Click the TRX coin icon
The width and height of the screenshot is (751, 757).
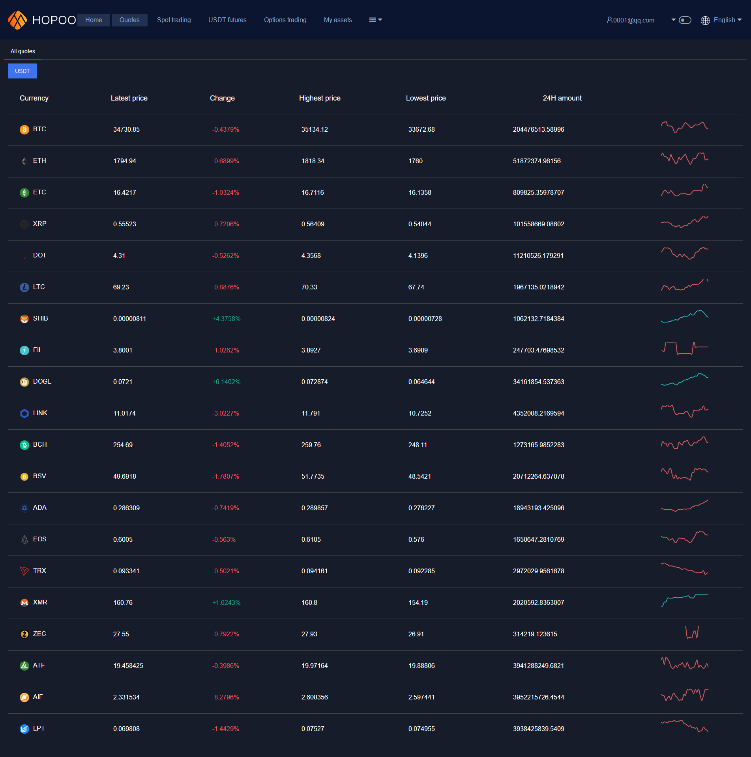[x=24, y=571]
